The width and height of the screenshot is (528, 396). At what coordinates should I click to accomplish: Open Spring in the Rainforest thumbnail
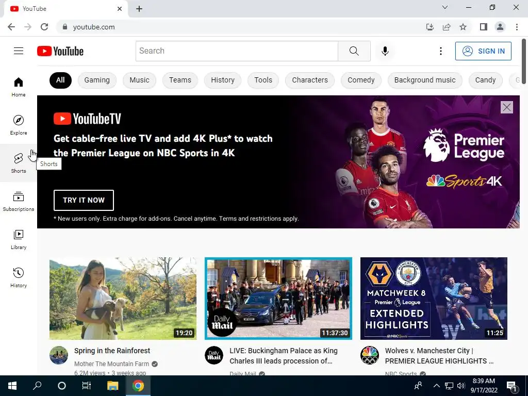pos(123,299)
